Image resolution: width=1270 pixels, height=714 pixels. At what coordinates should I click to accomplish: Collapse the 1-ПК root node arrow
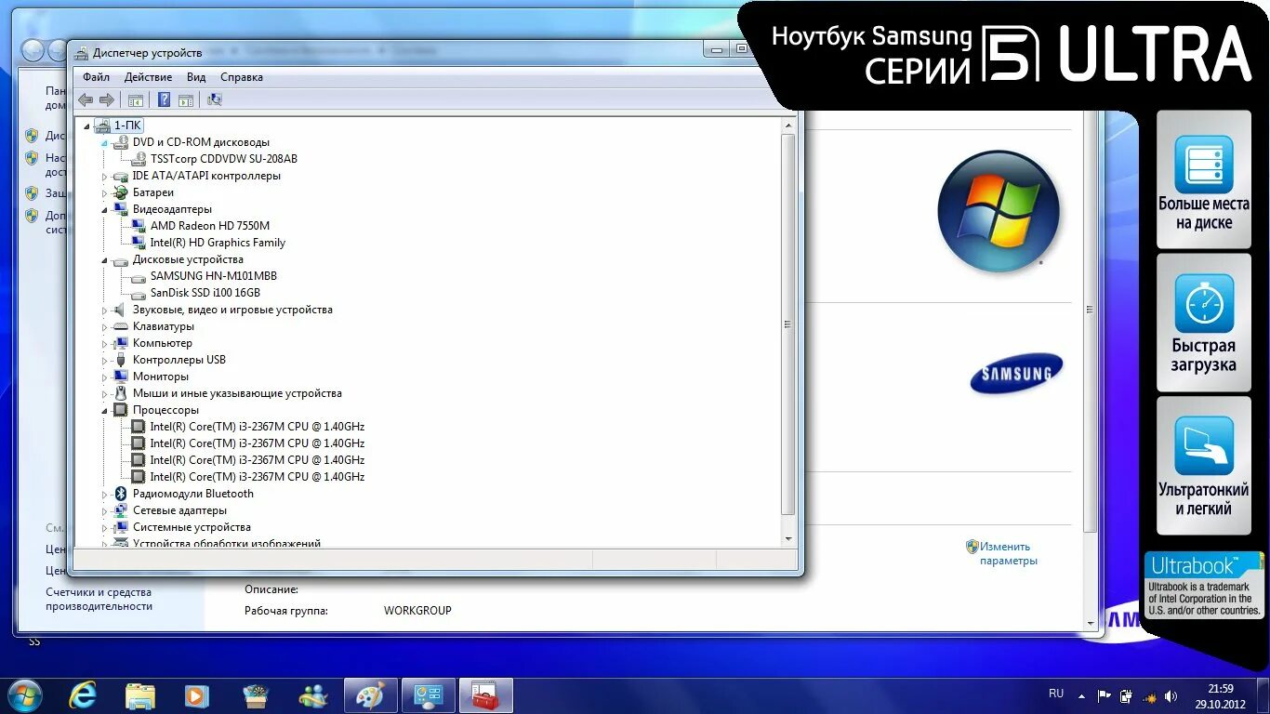coord(87,126)
